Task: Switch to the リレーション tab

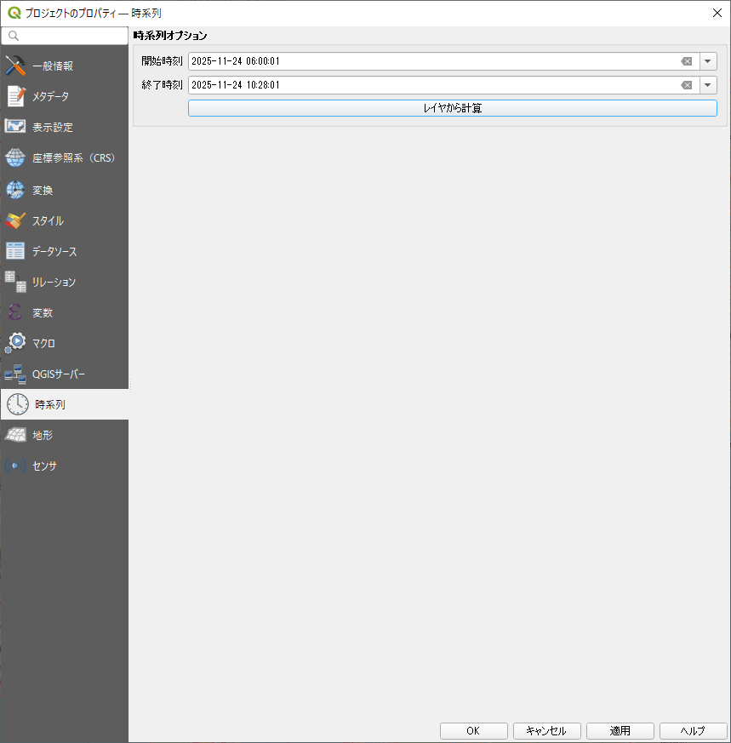Action: click(54, 282)
